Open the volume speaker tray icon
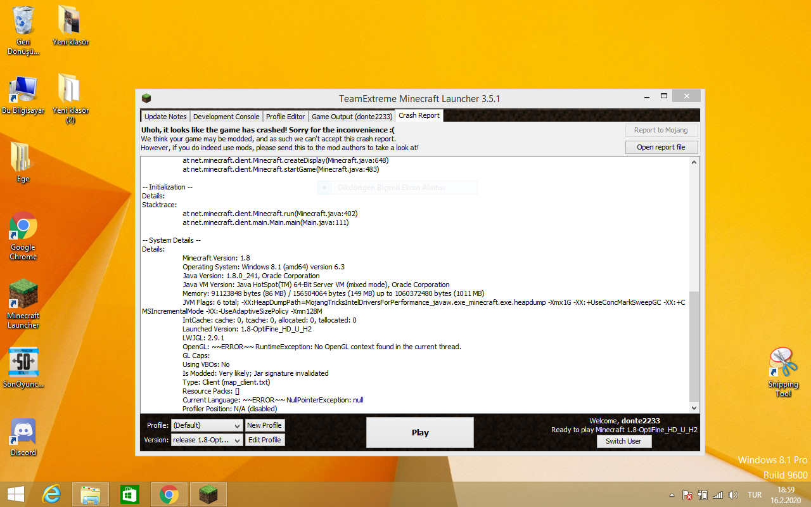 pos(734,495)
